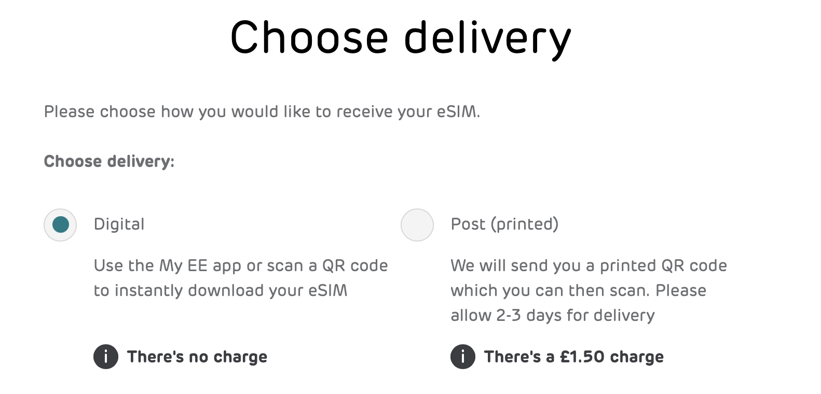Viewport: 821px width, 394px height.
Task: Click the My EE app description text
Action: click(x=241, y=278)
